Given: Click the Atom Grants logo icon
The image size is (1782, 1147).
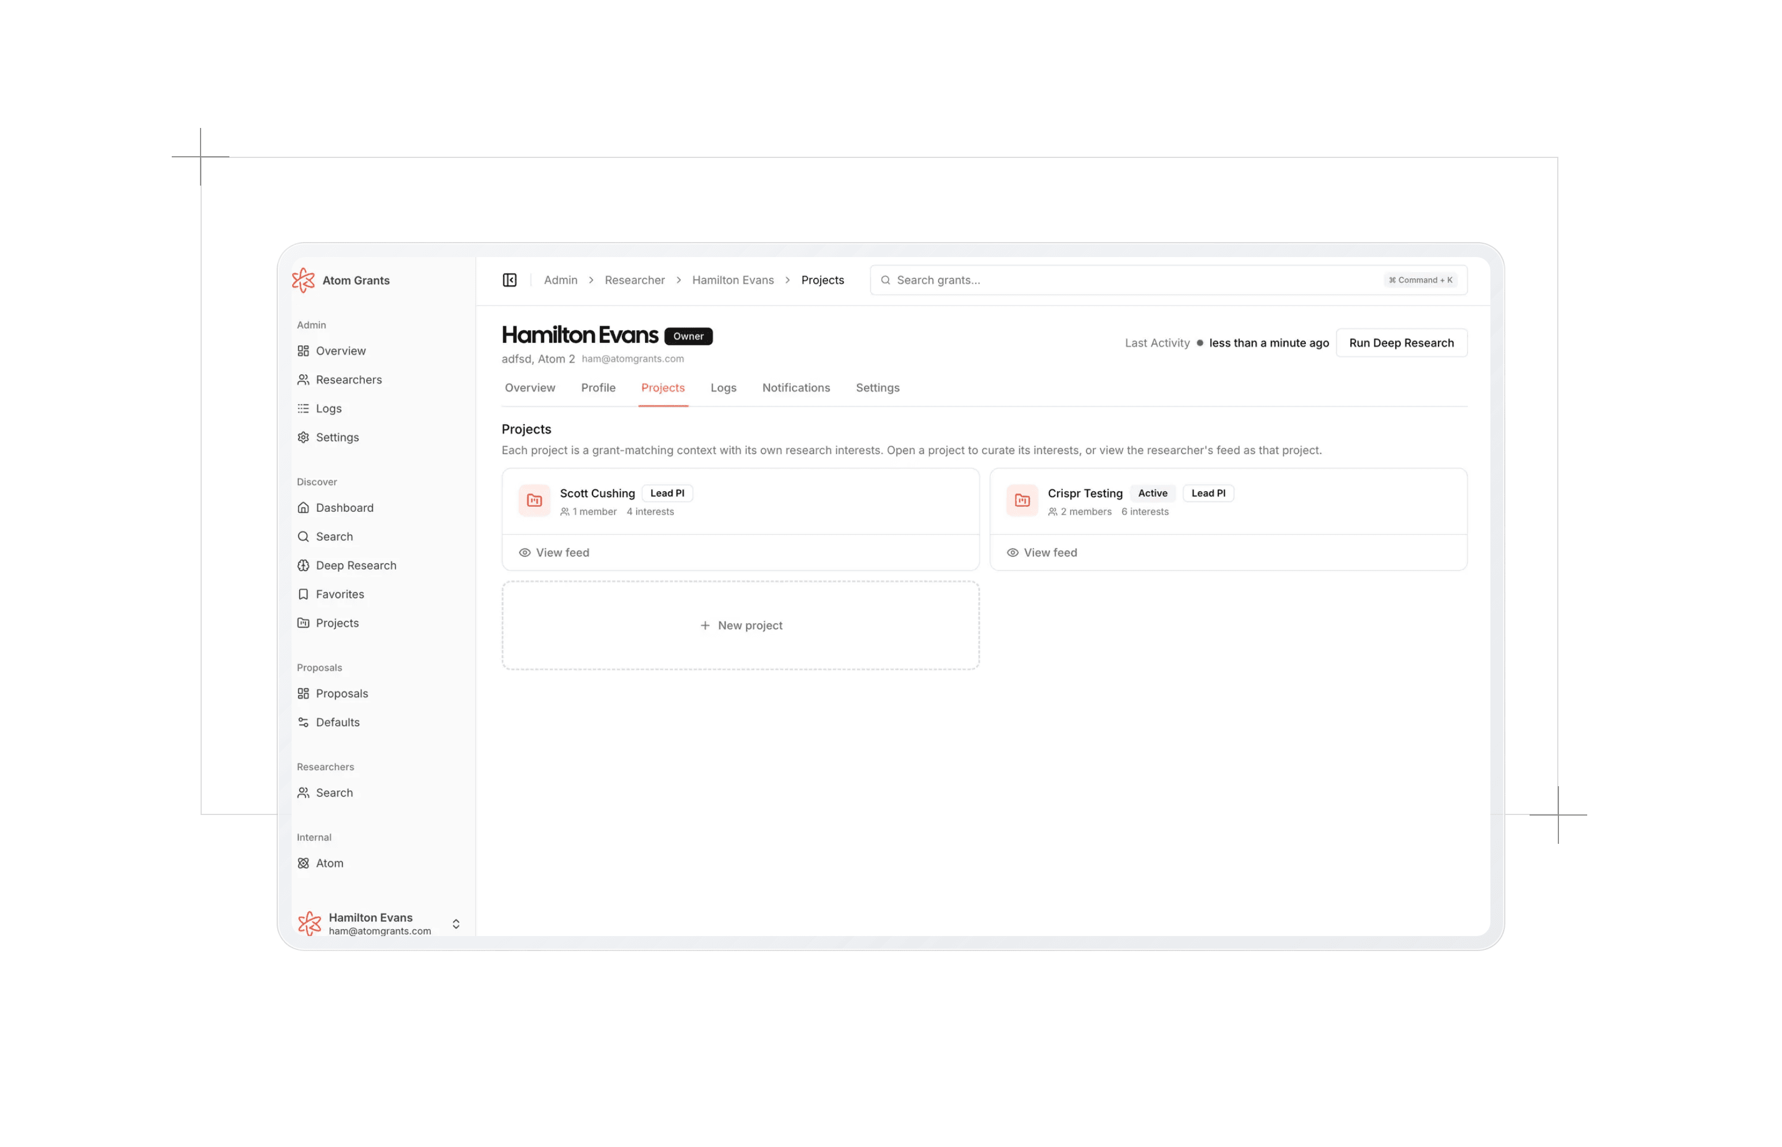Looking at the screenshot, I should pyautogui.click(x=303, y=280).
